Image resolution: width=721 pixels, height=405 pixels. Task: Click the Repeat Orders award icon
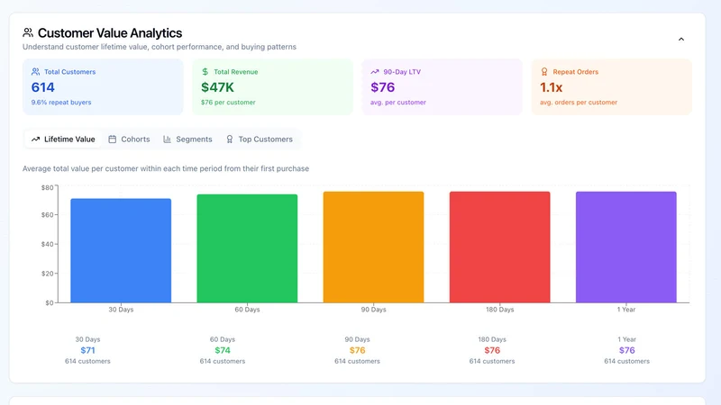[x=544, y=72]
